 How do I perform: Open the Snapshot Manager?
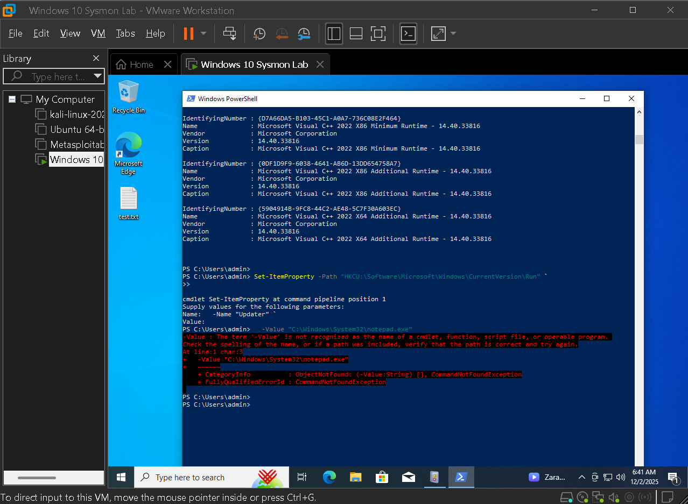point(304,33)
